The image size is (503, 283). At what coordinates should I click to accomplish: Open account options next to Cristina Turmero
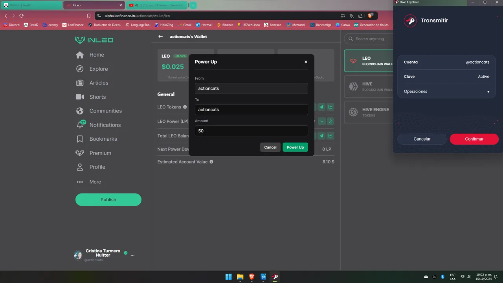[132, 255]
